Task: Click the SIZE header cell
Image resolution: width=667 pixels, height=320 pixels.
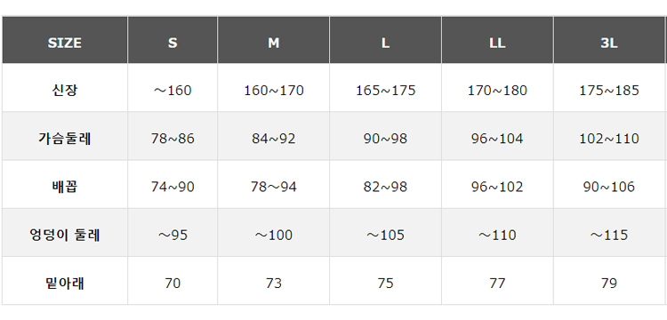Action: [x=65, y=40]
